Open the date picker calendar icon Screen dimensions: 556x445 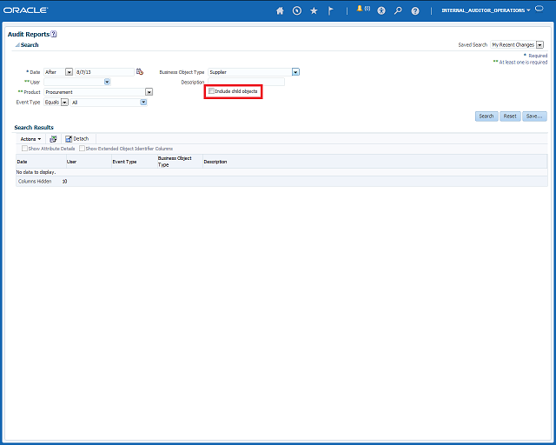[x=140, y=71]
